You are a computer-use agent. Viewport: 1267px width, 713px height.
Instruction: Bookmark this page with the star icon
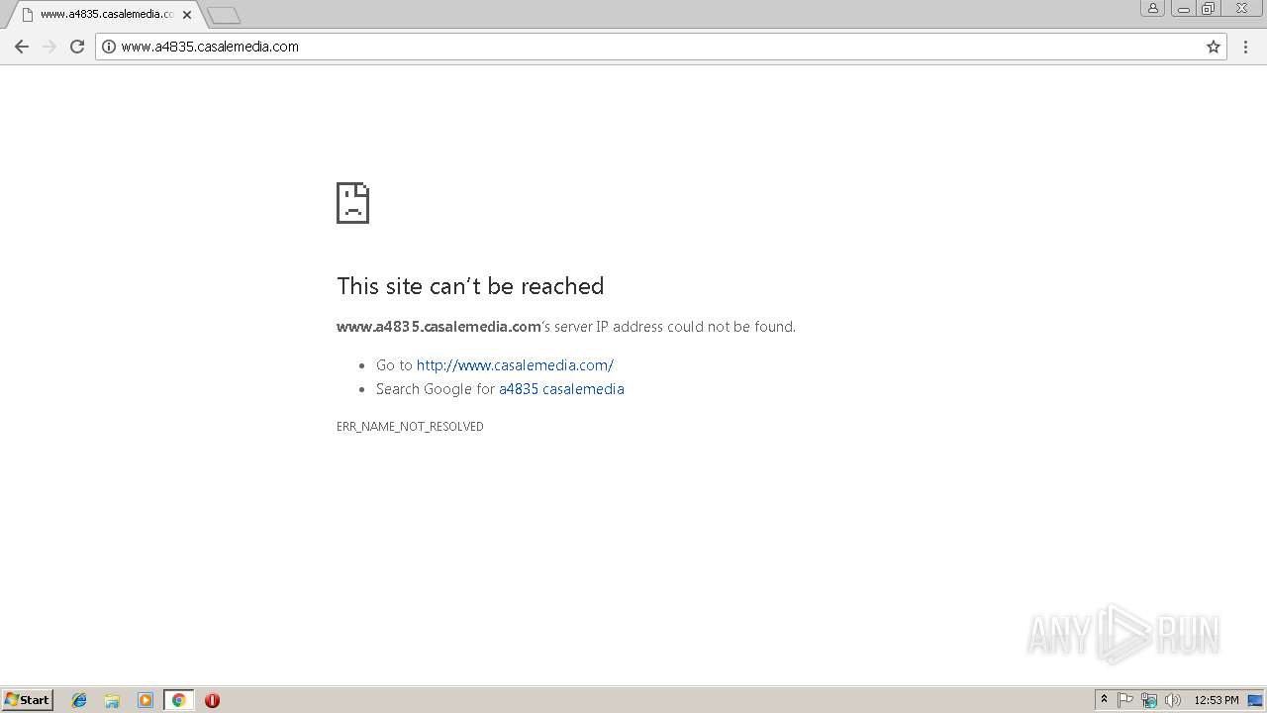[1214, 47]
